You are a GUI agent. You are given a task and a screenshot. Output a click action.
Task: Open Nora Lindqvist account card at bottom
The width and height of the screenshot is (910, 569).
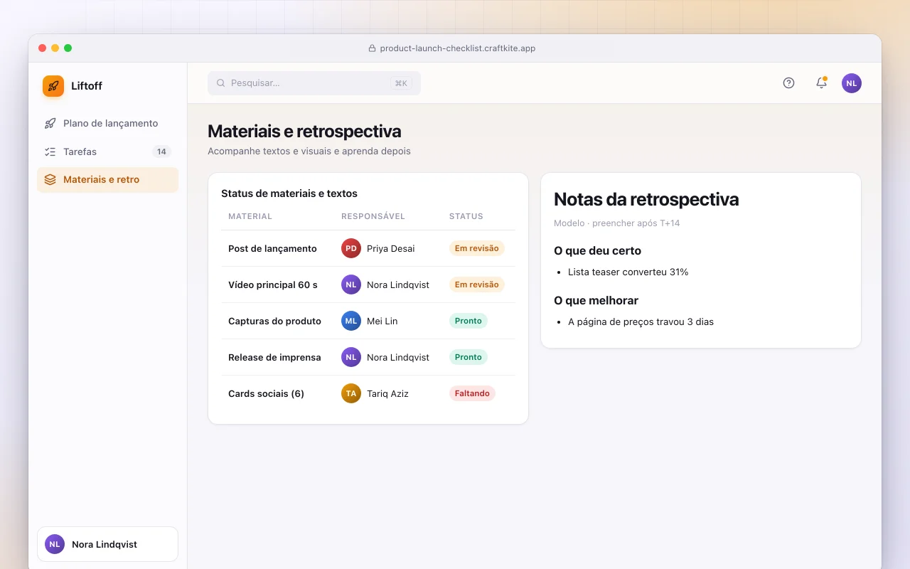(107, 544)
